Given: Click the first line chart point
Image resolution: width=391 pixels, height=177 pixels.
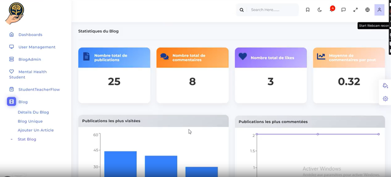Looking at the screenshot, I should pos(257,134).
